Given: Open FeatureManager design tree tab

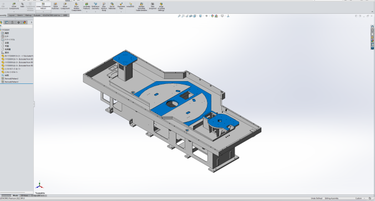Looking at the screenshot, I should pyautogui.click(x=1, y=23).
